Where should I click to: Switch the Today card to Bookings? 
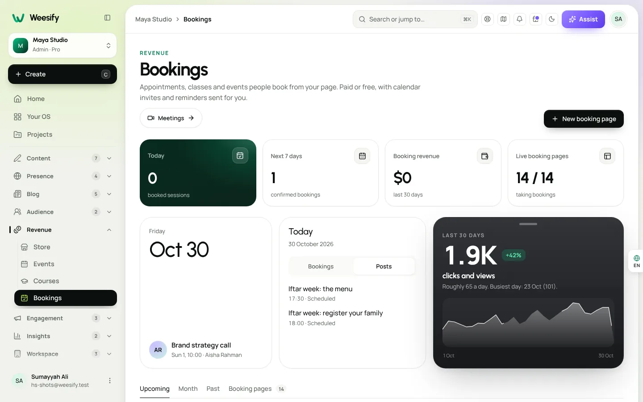(x=321, y=266)
